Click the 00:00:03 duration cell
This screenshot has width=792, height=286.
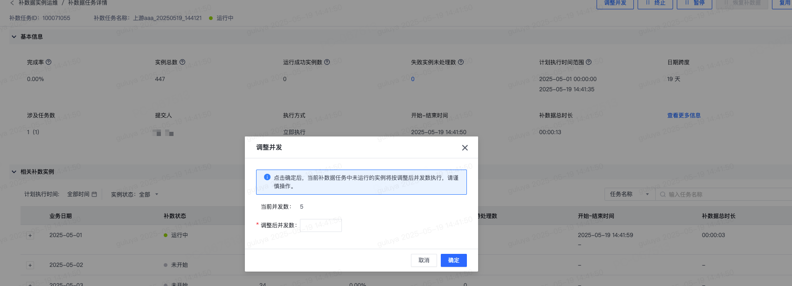click(713, 235)
